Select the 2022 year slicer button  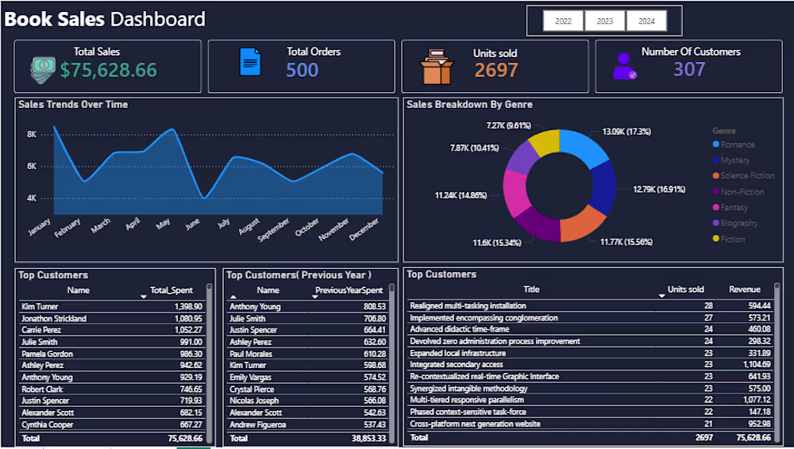point(563,21)
